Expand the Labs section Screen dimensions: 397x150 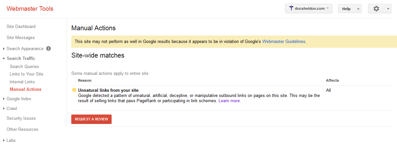pyautogui.click(x=11, y=141)
